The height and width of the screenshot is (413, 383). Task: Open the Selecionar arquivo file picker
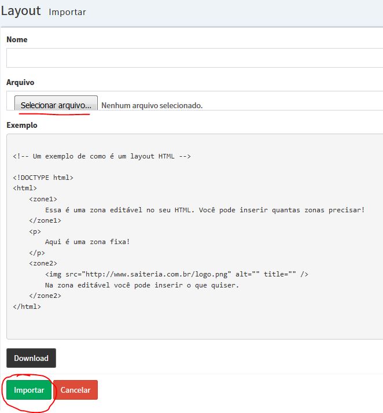pyautogui.click(x=56, y=103)
